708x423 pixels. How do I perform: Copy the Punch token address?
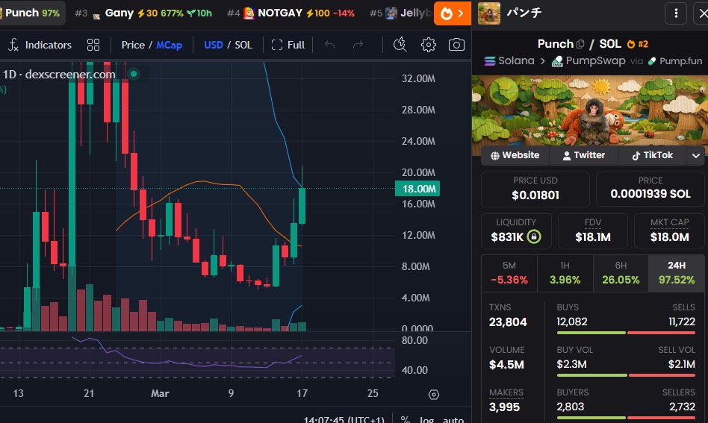coord(580,44)
